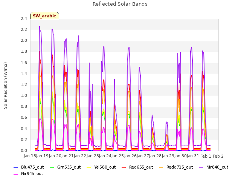Click the 2.0 y-axis tick label
Image resolution: width=241 pixels, height=181 pixels.
pos(24,41)
